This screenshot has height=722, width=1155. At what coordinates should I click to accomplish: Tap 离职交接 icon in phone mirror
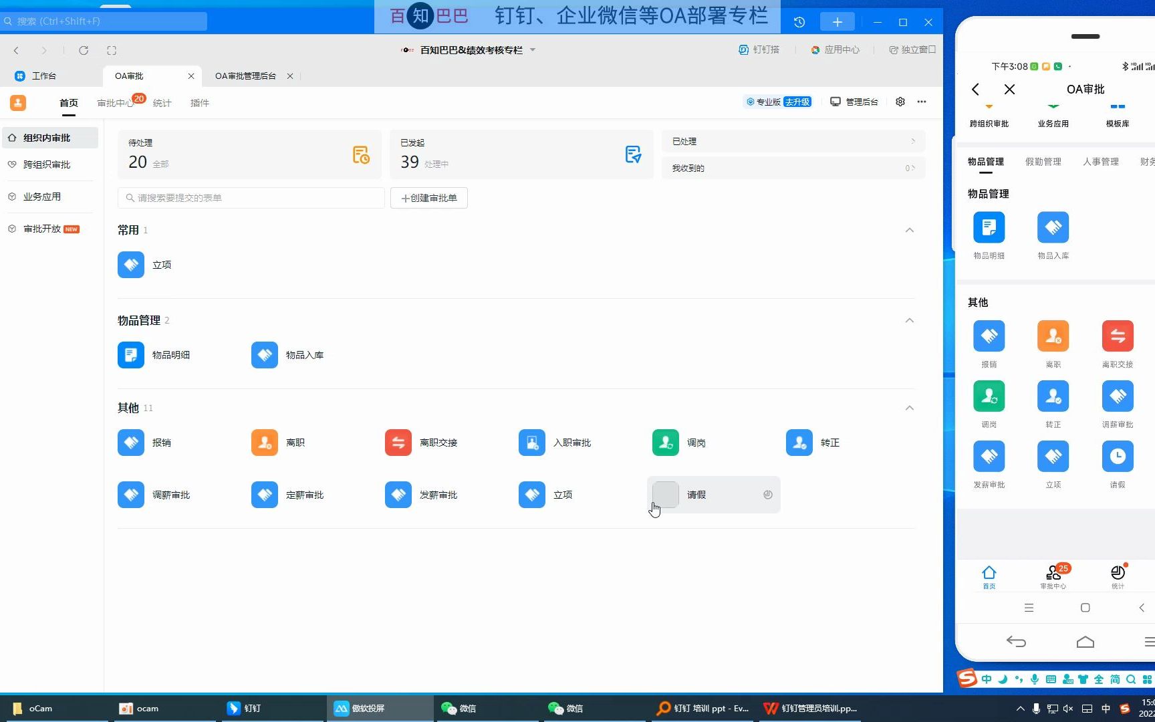pos(1118,336)
